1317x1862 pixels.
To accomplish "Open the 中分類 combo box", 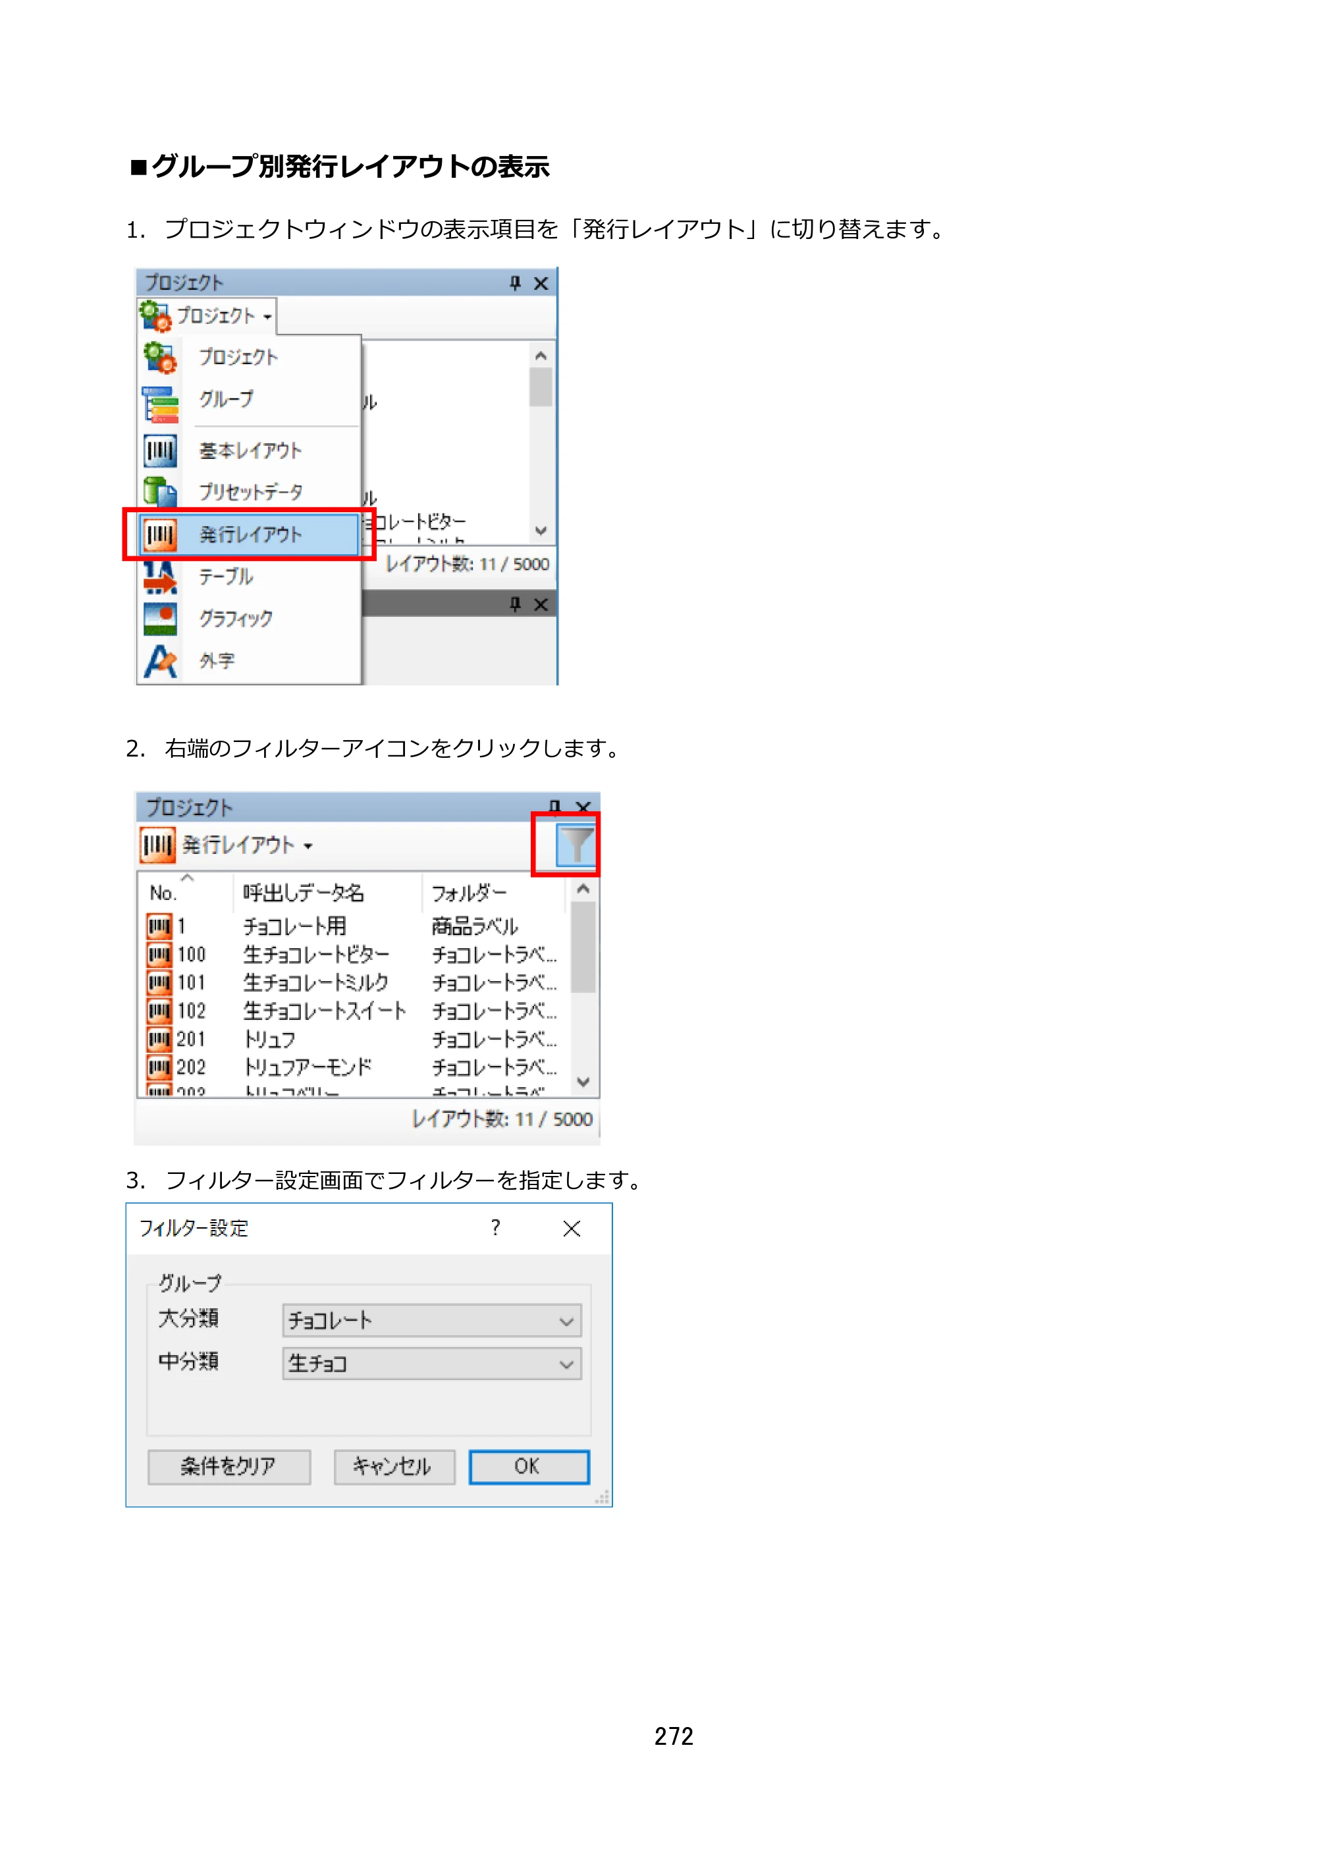I will 431,1363.
